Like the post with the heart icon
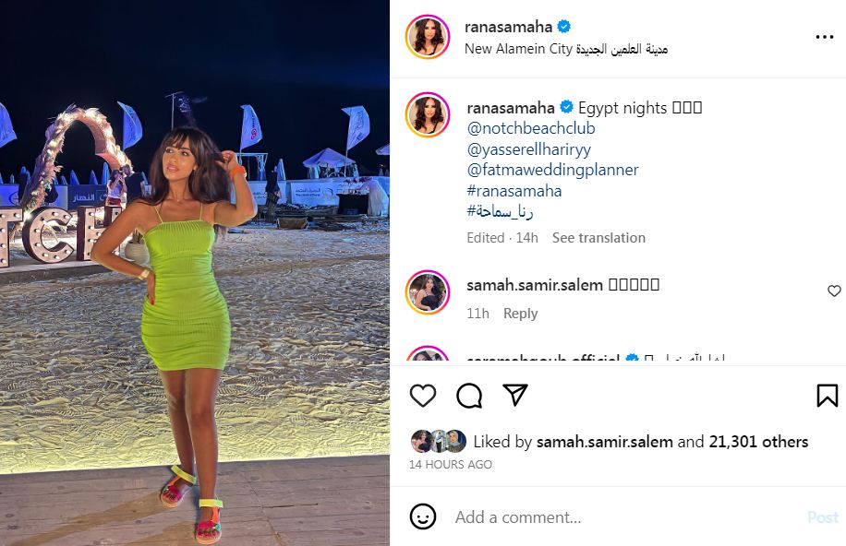Screen dimensions: 846x546 pos(423,396)
